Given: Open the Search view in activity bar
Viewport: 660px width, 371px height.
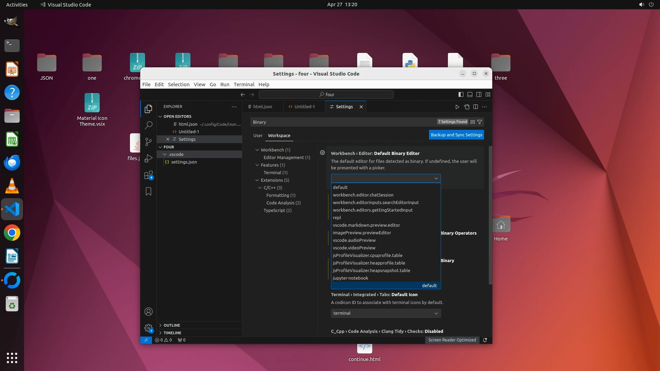Looking at the screenshot, I should [x=148, y=125].
